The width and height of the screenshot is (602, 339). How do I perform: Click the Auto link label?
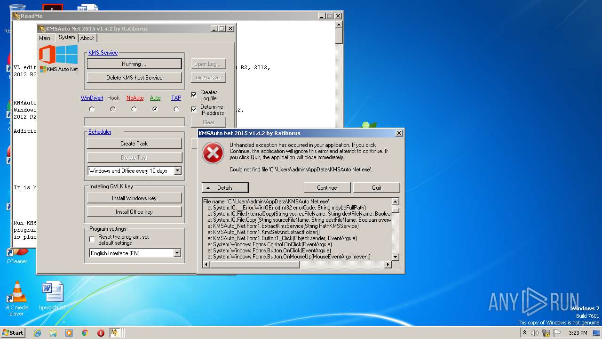point(155,98)
